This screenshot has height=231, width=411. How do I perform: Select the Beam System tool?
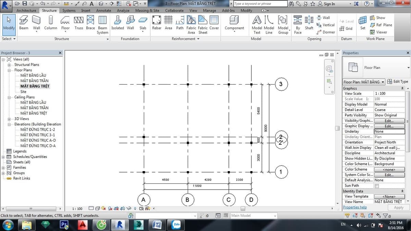pos(102,25)
